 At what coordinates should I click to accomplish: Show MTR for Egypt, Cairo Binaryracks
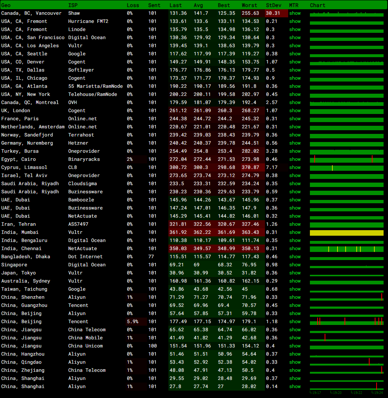point(295,159)
